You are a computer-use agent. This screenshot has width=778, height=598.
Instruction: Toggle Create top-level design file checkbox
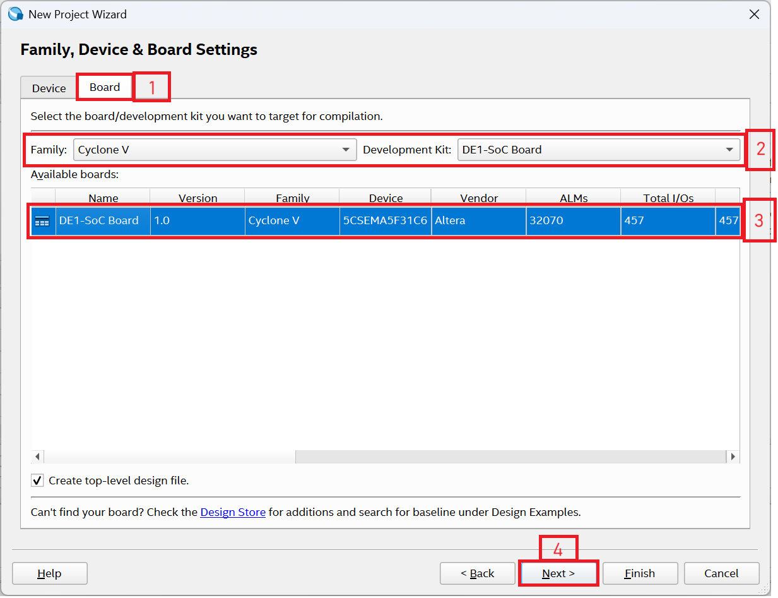pyautogui.click(x=37, y=481)
